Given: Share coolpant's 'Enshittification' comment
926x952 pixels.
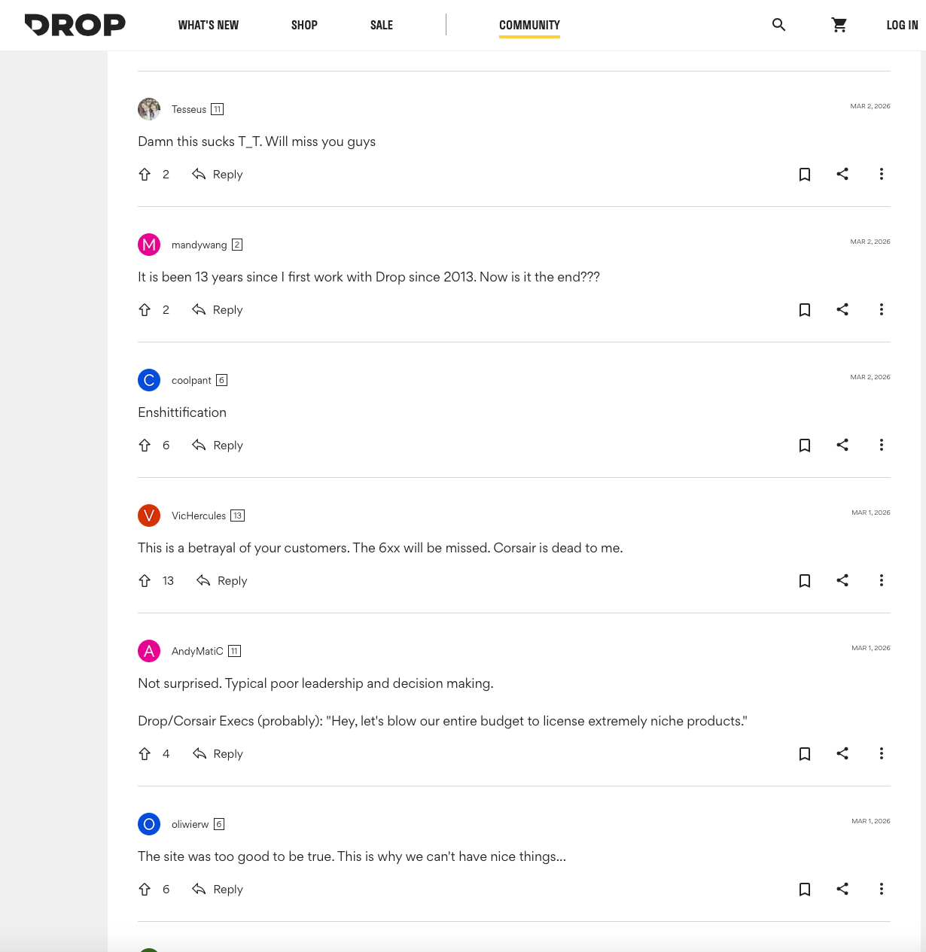Looking at the screenshot, I should (842, 445).
